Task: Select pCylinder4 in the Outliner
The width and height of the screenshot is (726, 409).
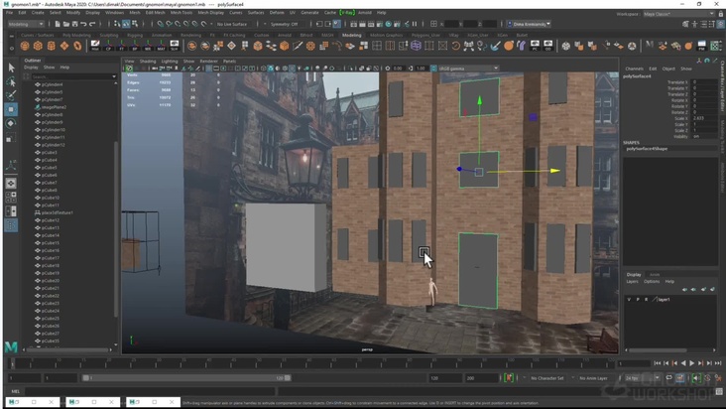Action: tap(52, 84)
